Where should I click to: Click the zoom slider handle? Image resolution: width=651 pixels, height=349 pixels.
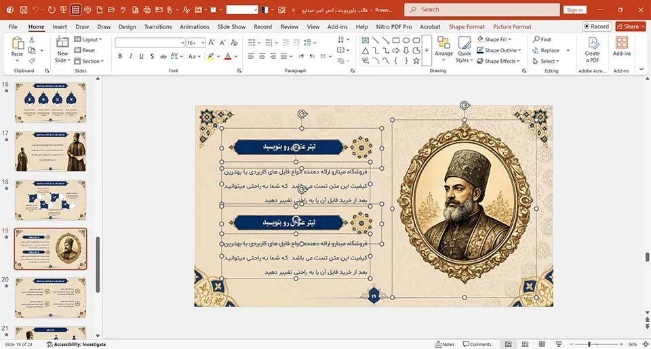tap(589, 344)
